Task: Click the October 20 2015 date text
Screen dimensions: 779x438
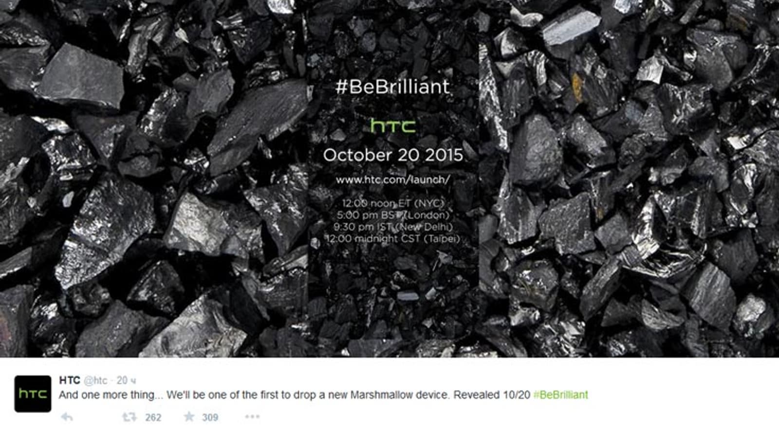Action: coord(392,155)
